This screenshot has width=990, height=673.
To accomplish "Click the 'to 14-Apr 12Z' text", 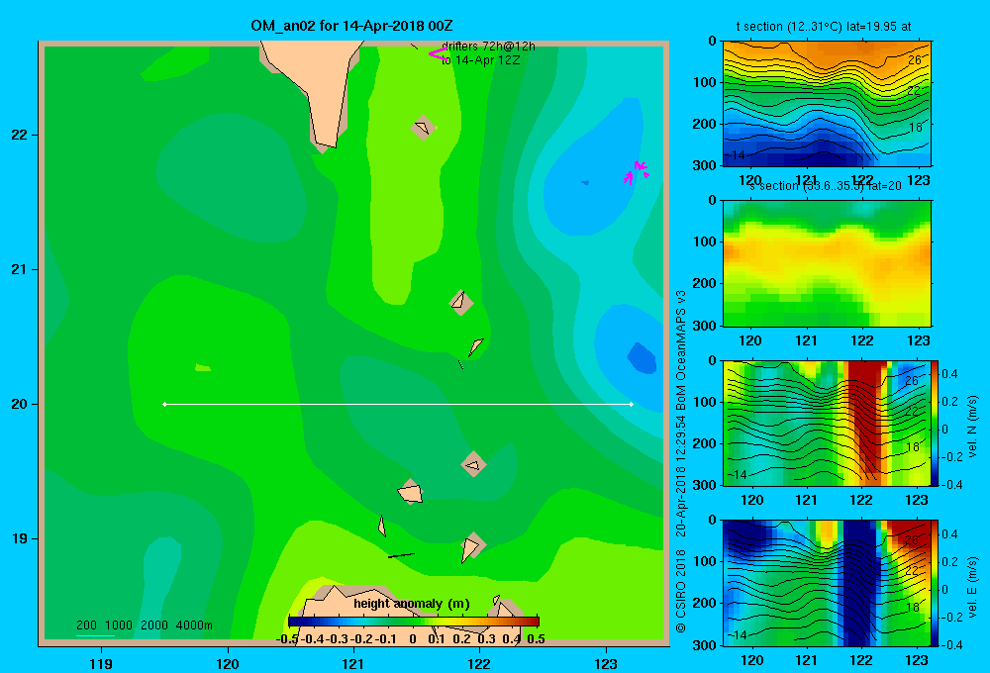I will (481, 60).
